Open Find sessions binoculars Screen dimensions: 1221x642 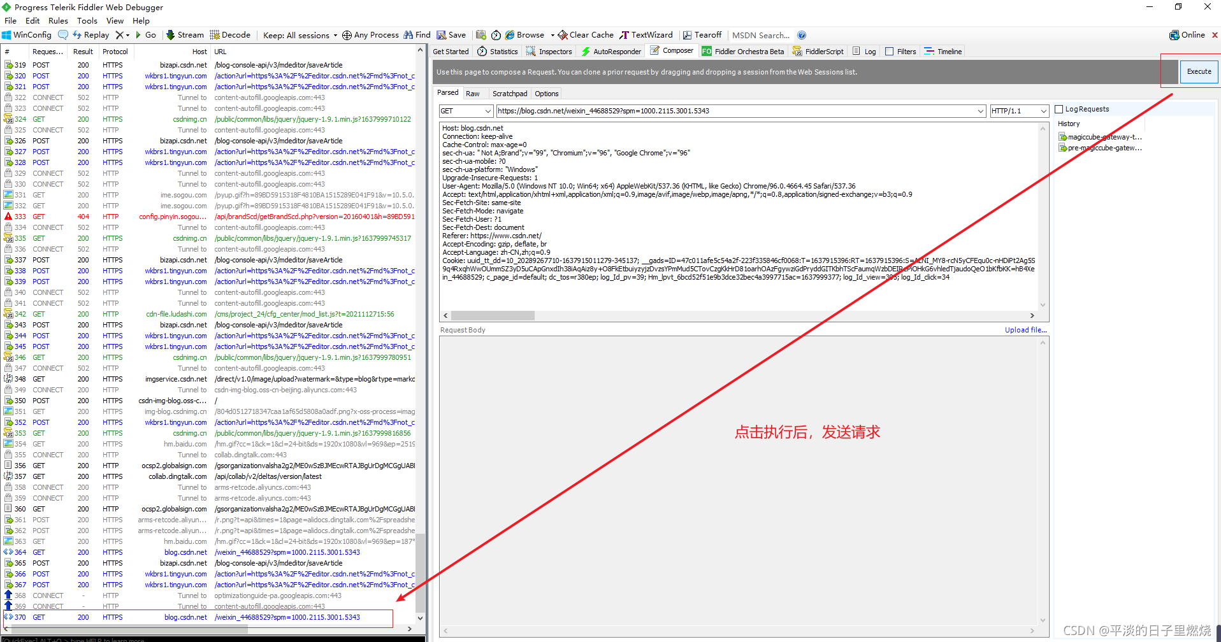point(417,35)
